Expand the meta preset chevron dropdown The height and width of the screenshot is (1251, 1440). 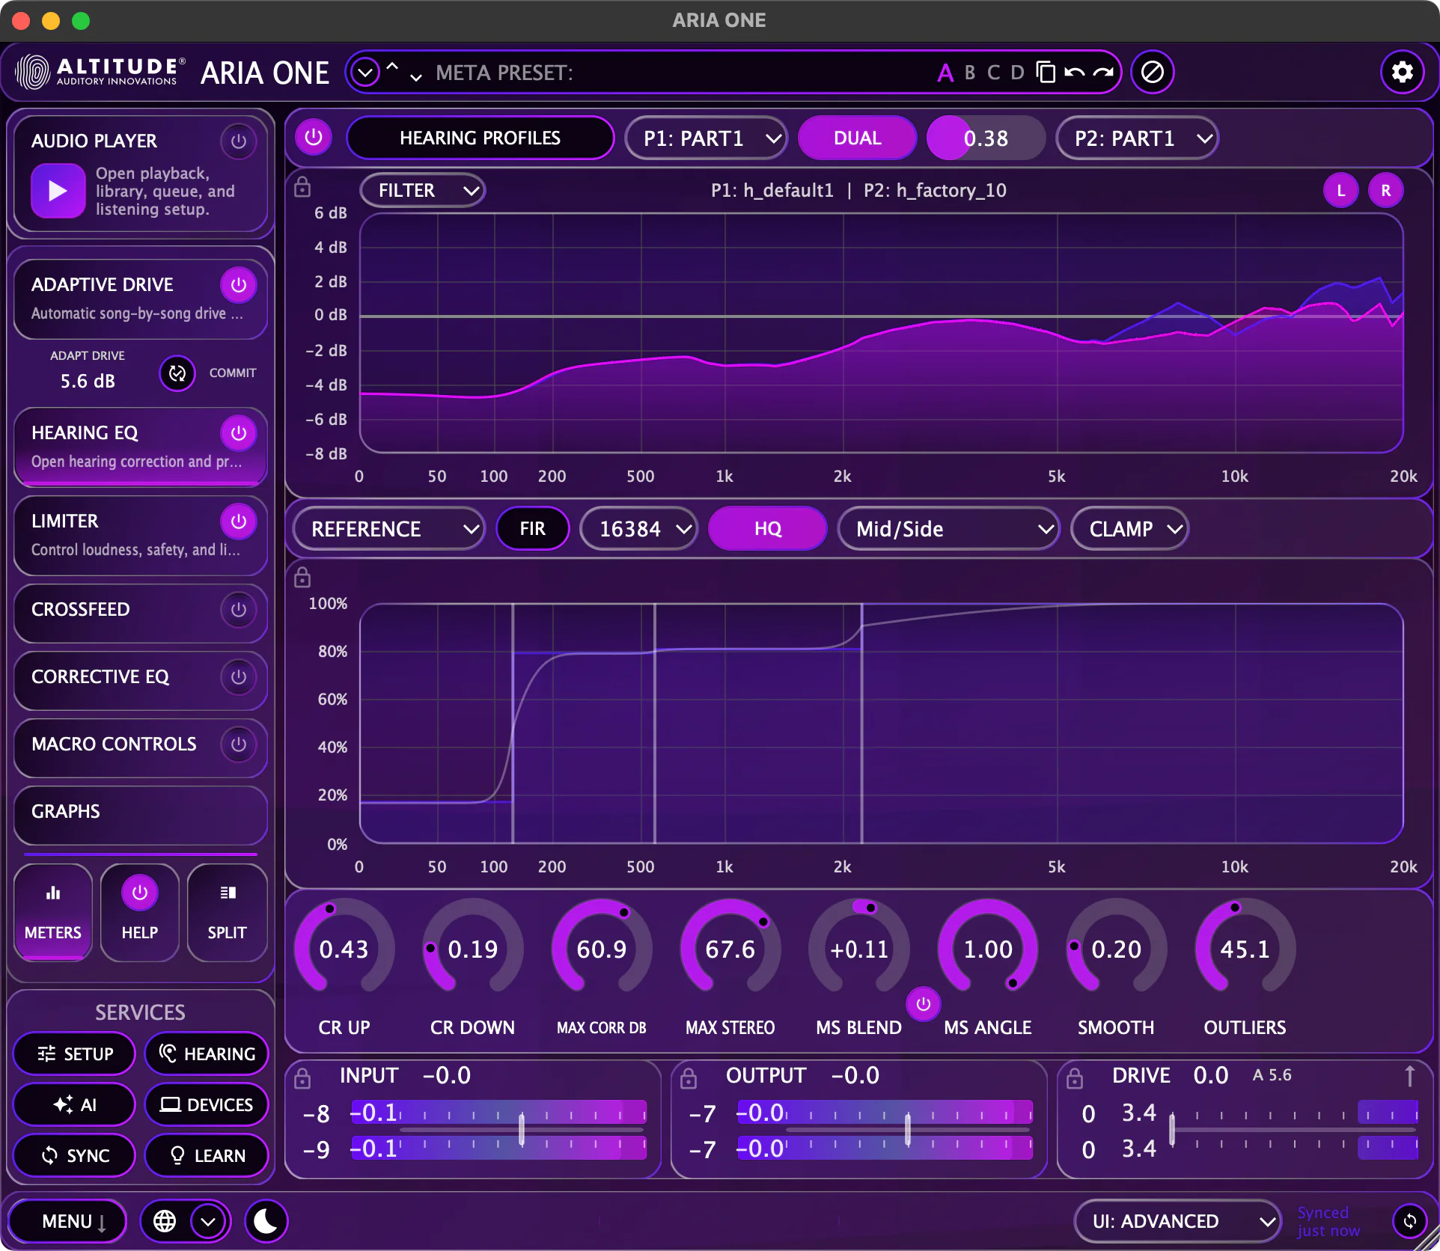click(365, 73)
